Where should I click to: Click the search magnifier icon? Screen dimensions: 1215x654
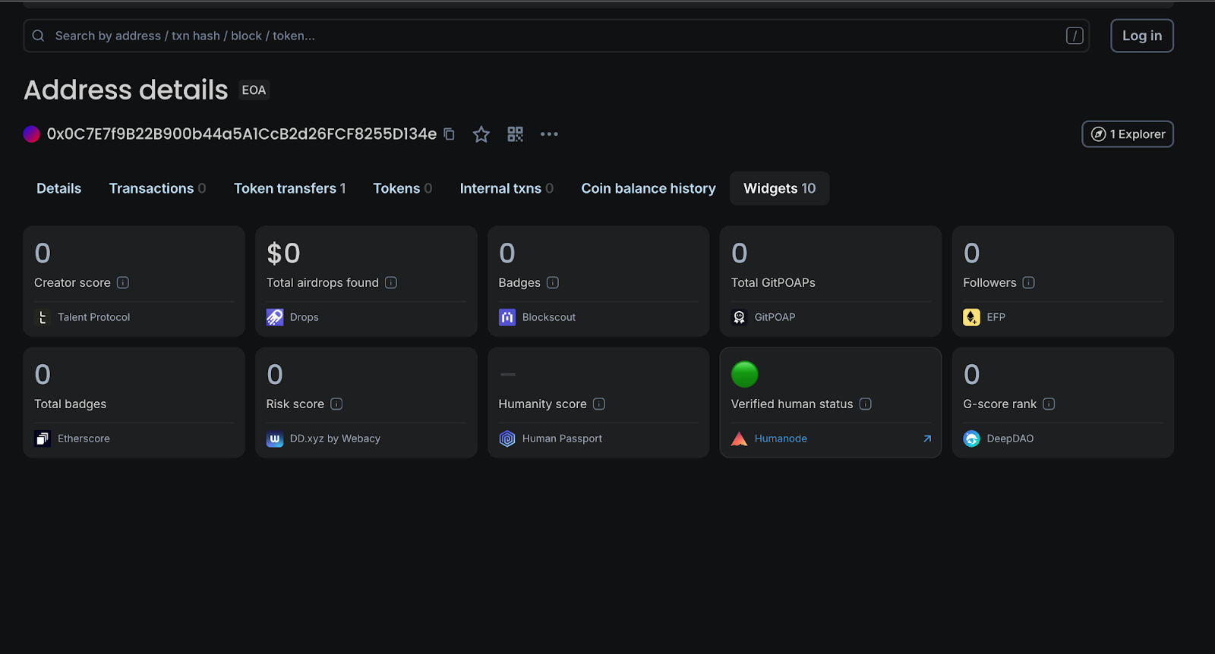coord(38,36)
